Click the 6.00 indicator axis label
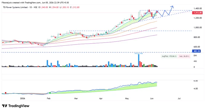 click(196, 81)
